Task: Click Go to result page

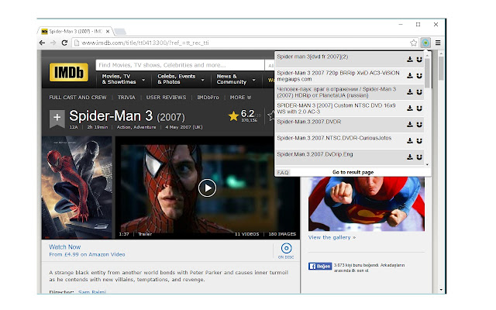Action: tap(353, 172)
